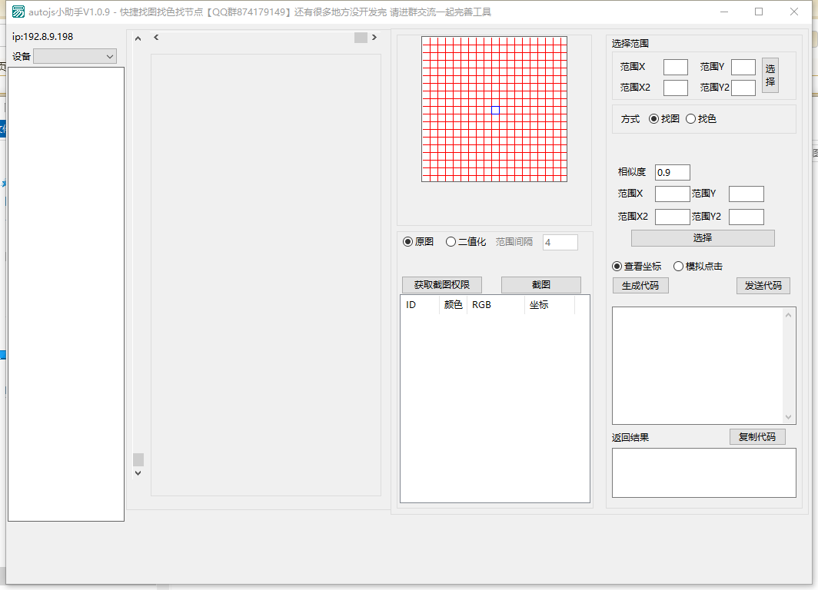Click the 复制代码 button
818x590 pixels.
[757, 437]
